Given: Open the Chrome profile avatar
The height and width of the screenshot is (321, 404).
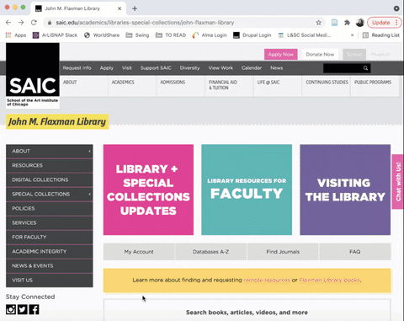Looking at the screenshot, I should pos(360,23).
